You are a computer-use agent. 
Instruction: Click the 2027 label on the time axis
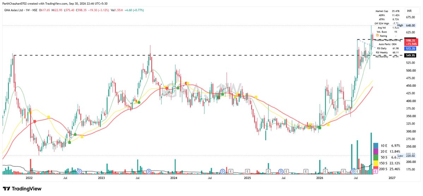[392, 178]
